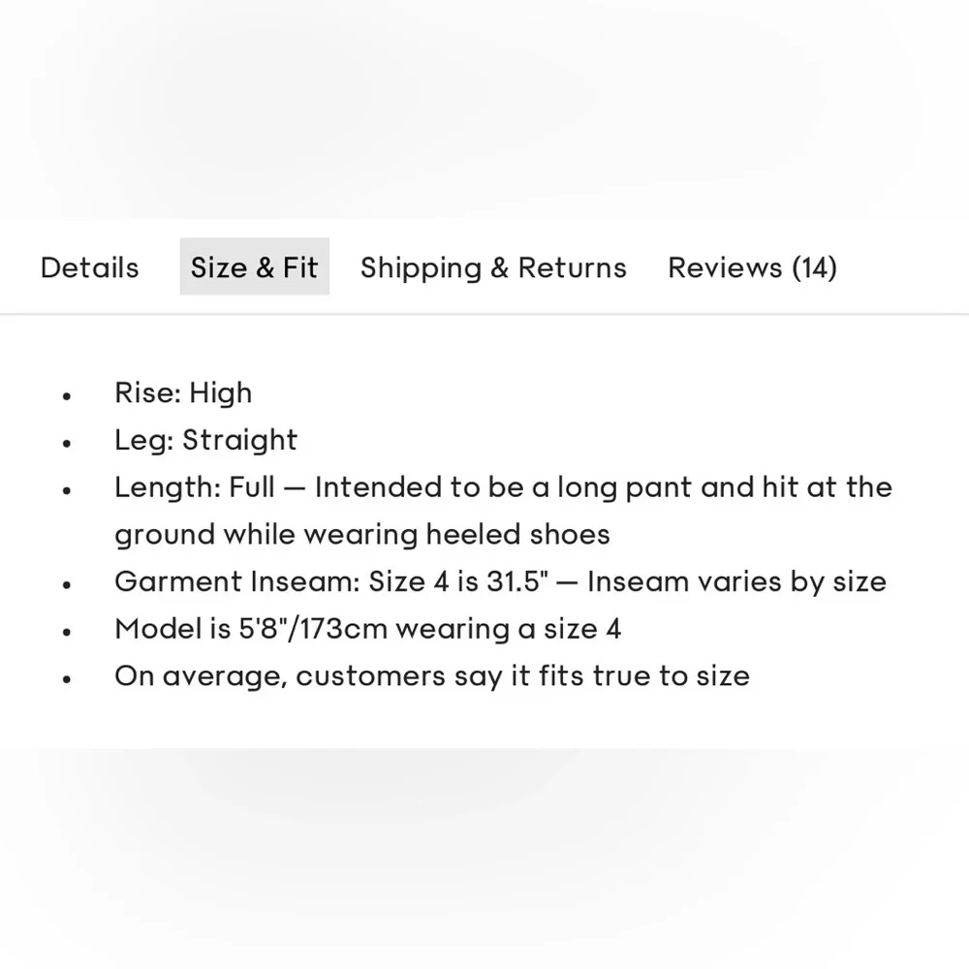This screenshot has height=969, width=969.
Task: Click the 'Leg: Straight' text line
Action: pos(205,440)
